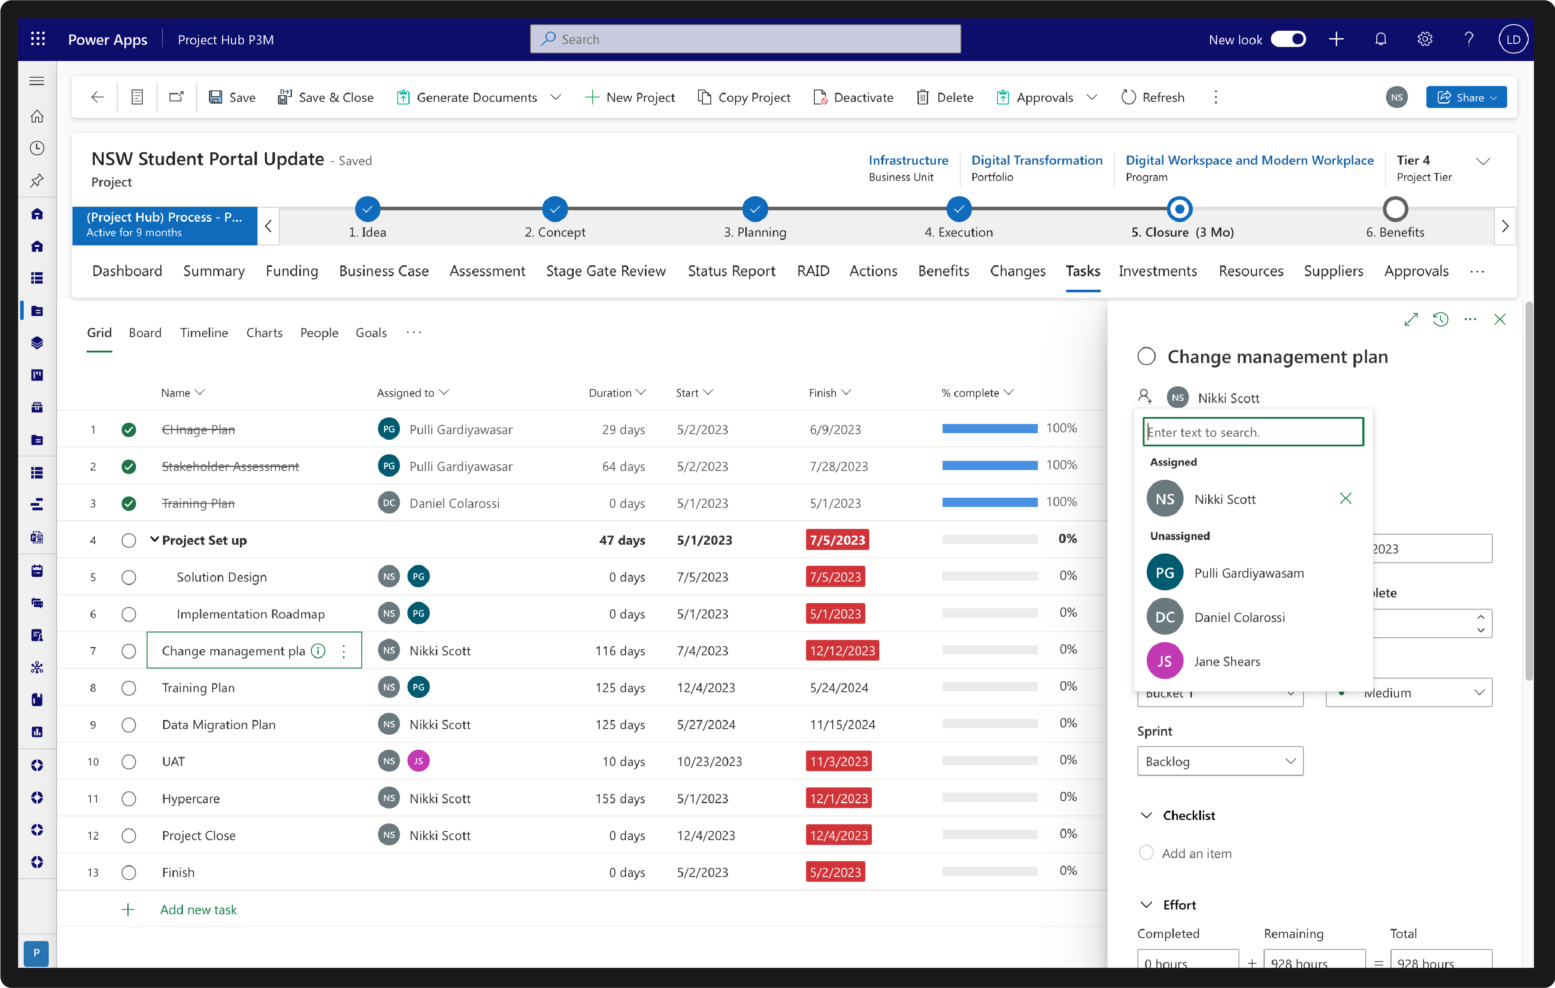
Task: Mark the Solution Design task complete
Action: click(129, 577)
